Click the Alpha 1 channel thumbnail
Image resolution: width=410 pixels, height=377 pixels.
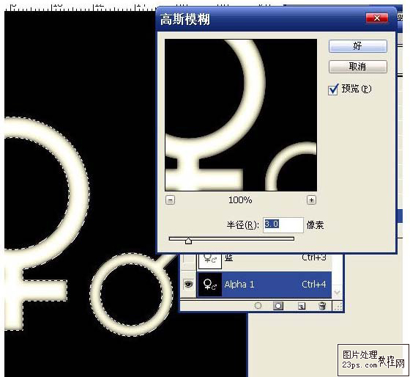[209, 285]
